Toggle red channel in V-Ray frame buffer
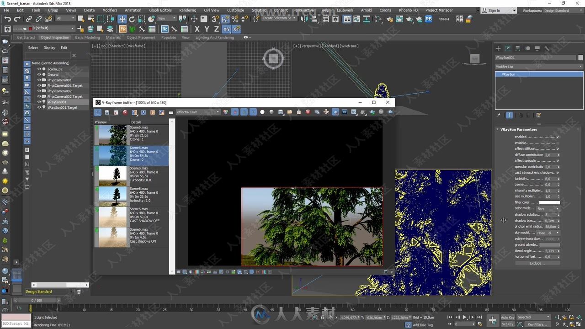The height and width of the screenshot is (329, 585). [x=235, y=112]
